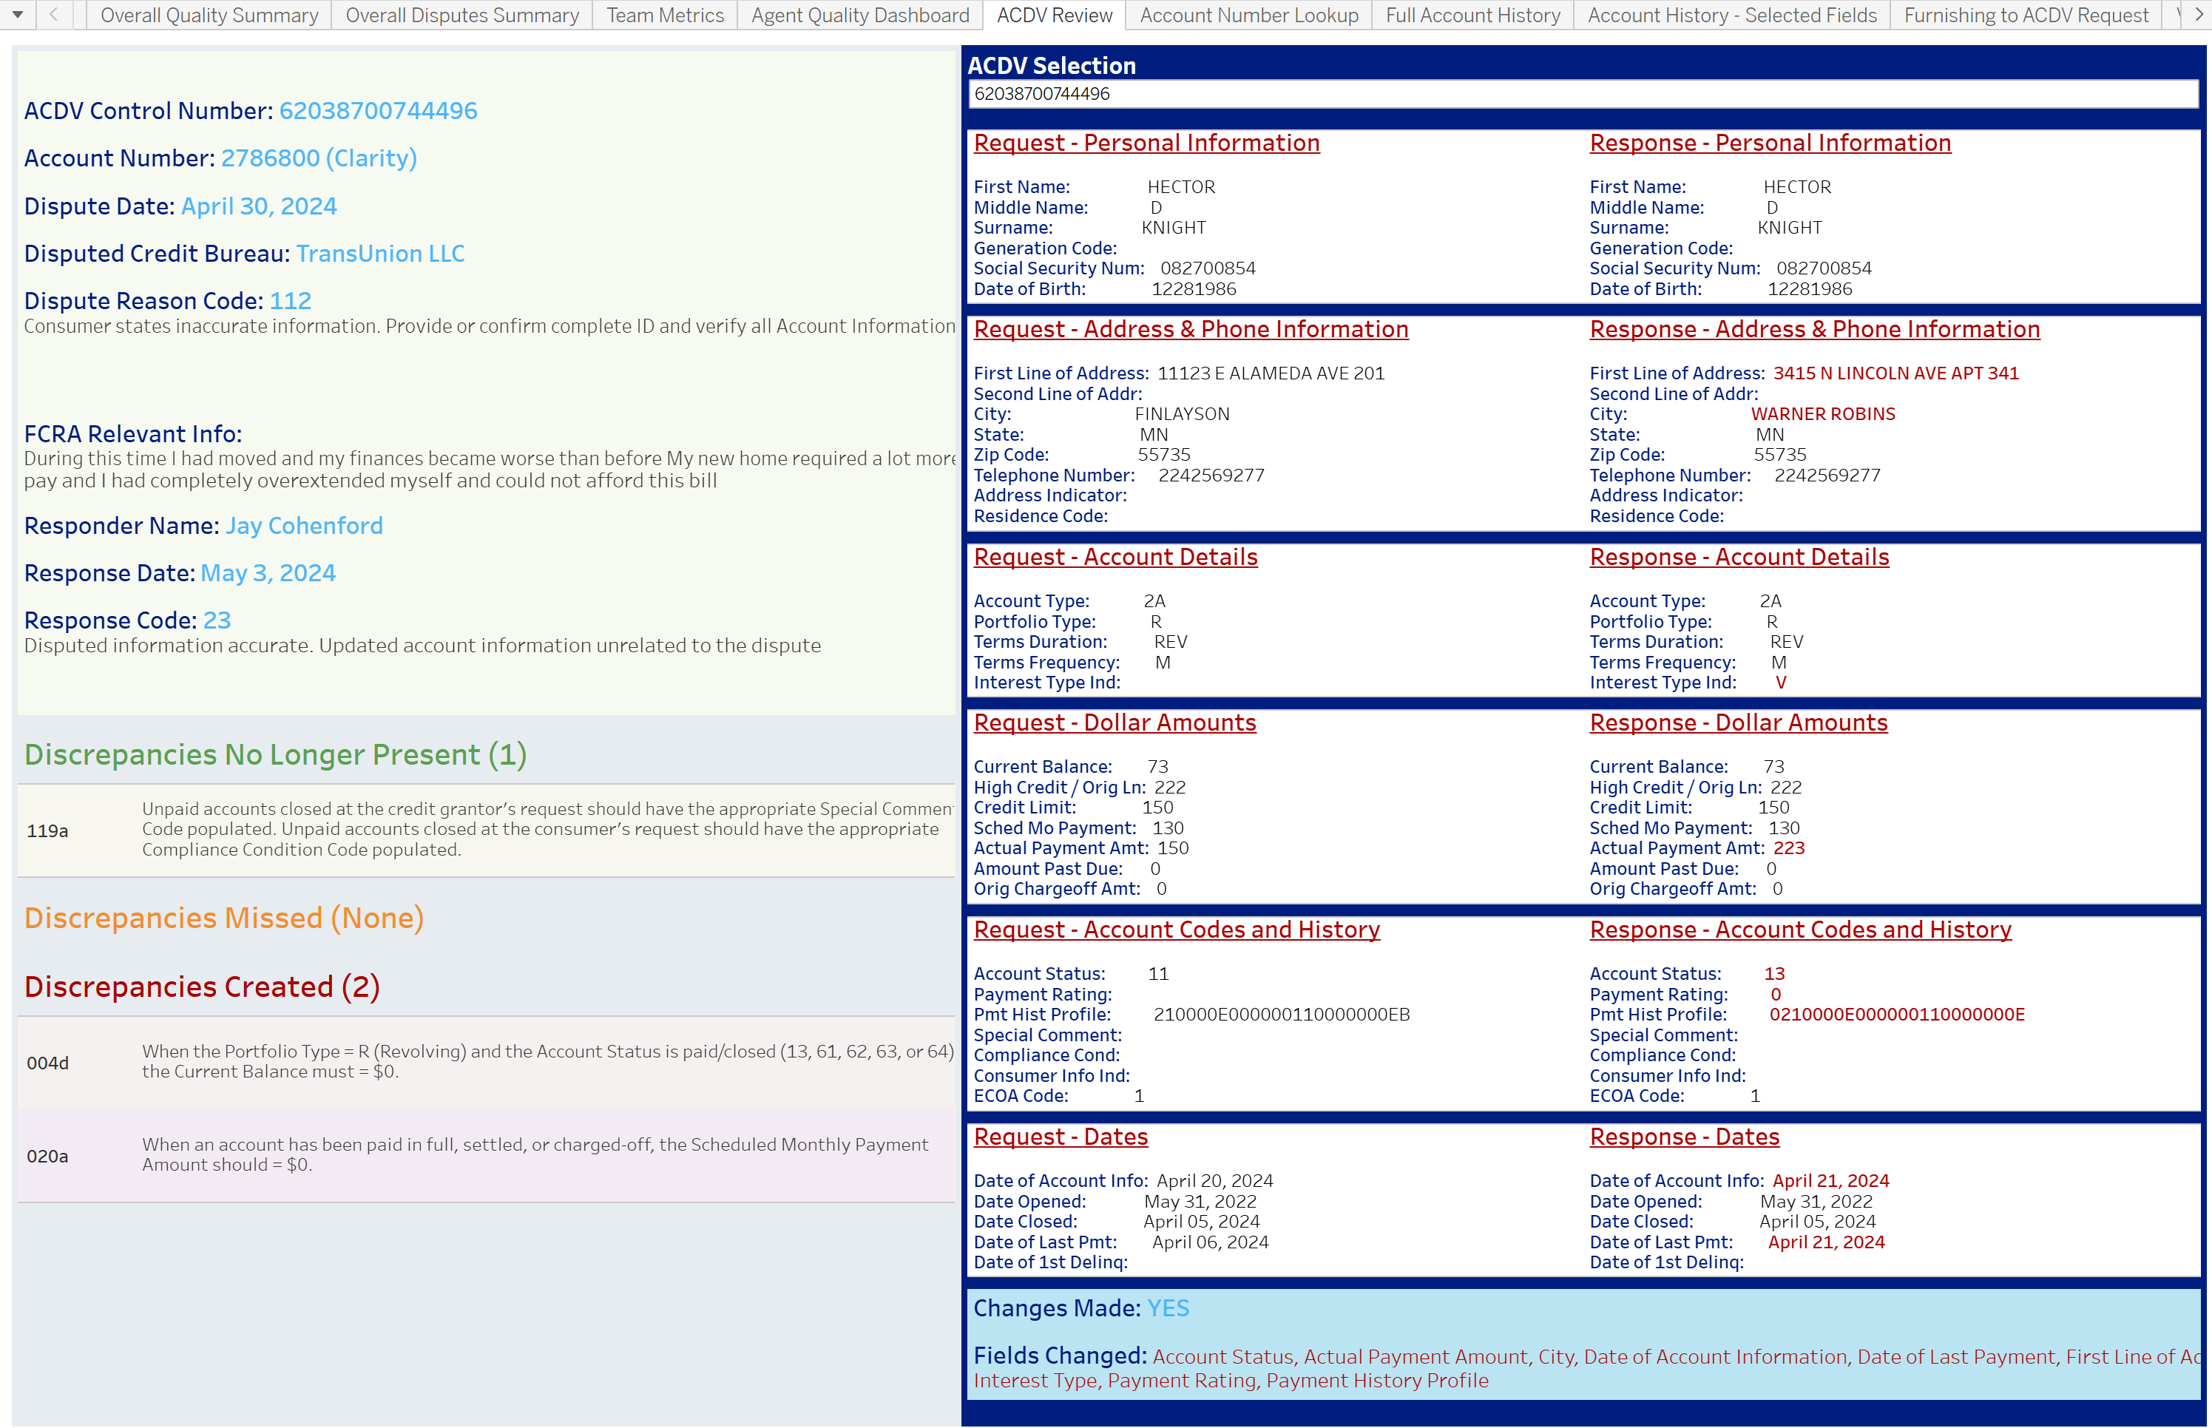
Task: Switch to Full Account History tab
Action: (x=1472, y=16)
